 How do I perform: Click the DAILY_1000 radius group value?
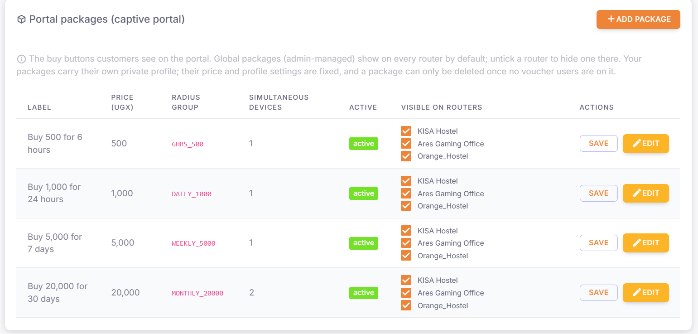(x=192, y=194)
